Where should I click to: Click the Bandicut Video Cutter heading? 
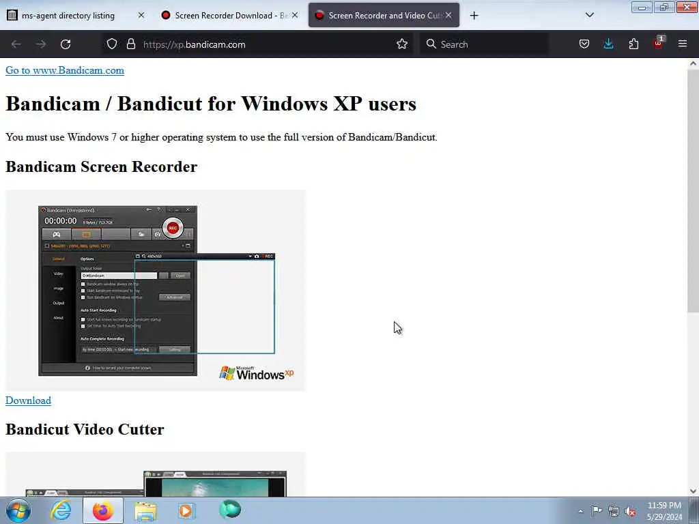85,429
